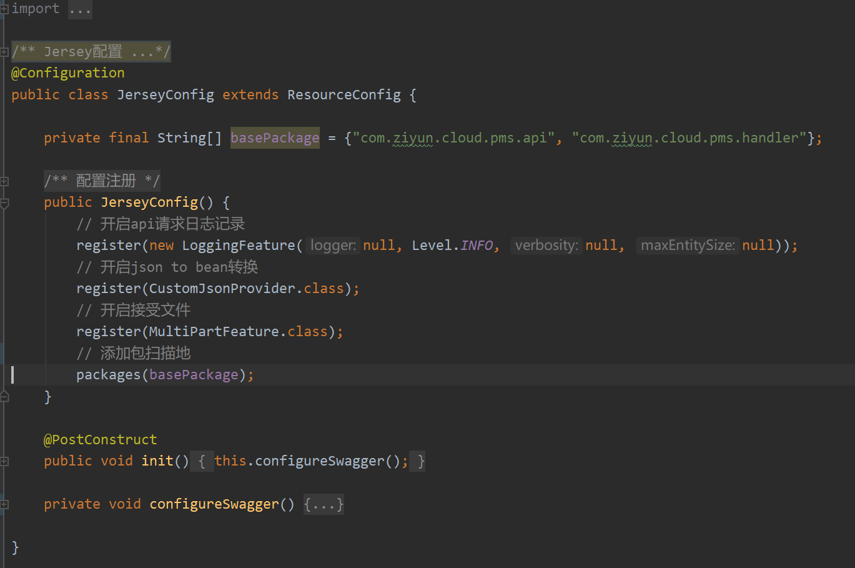Click the packages method call

[109, 375]
